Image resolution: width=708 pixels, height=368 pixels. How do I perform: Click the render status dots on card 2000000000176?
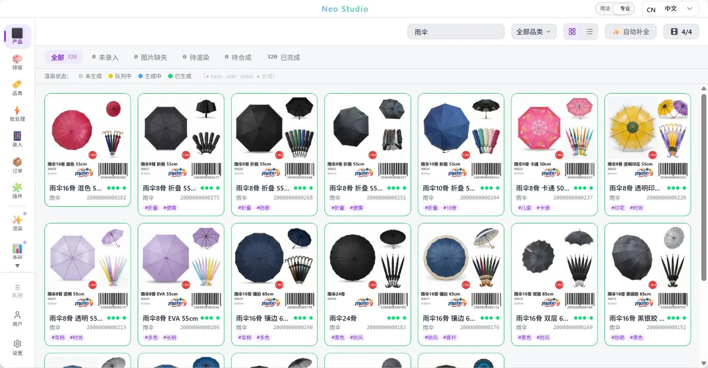pos(489,318)
